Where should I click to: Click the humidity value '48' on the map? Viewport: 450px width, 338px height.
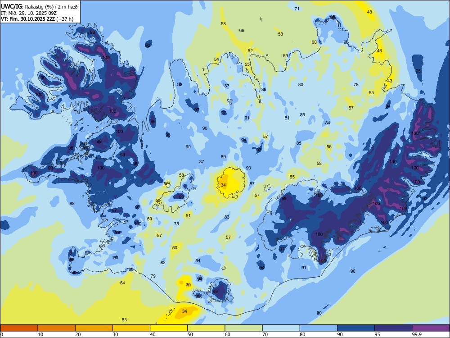(369, 12)
